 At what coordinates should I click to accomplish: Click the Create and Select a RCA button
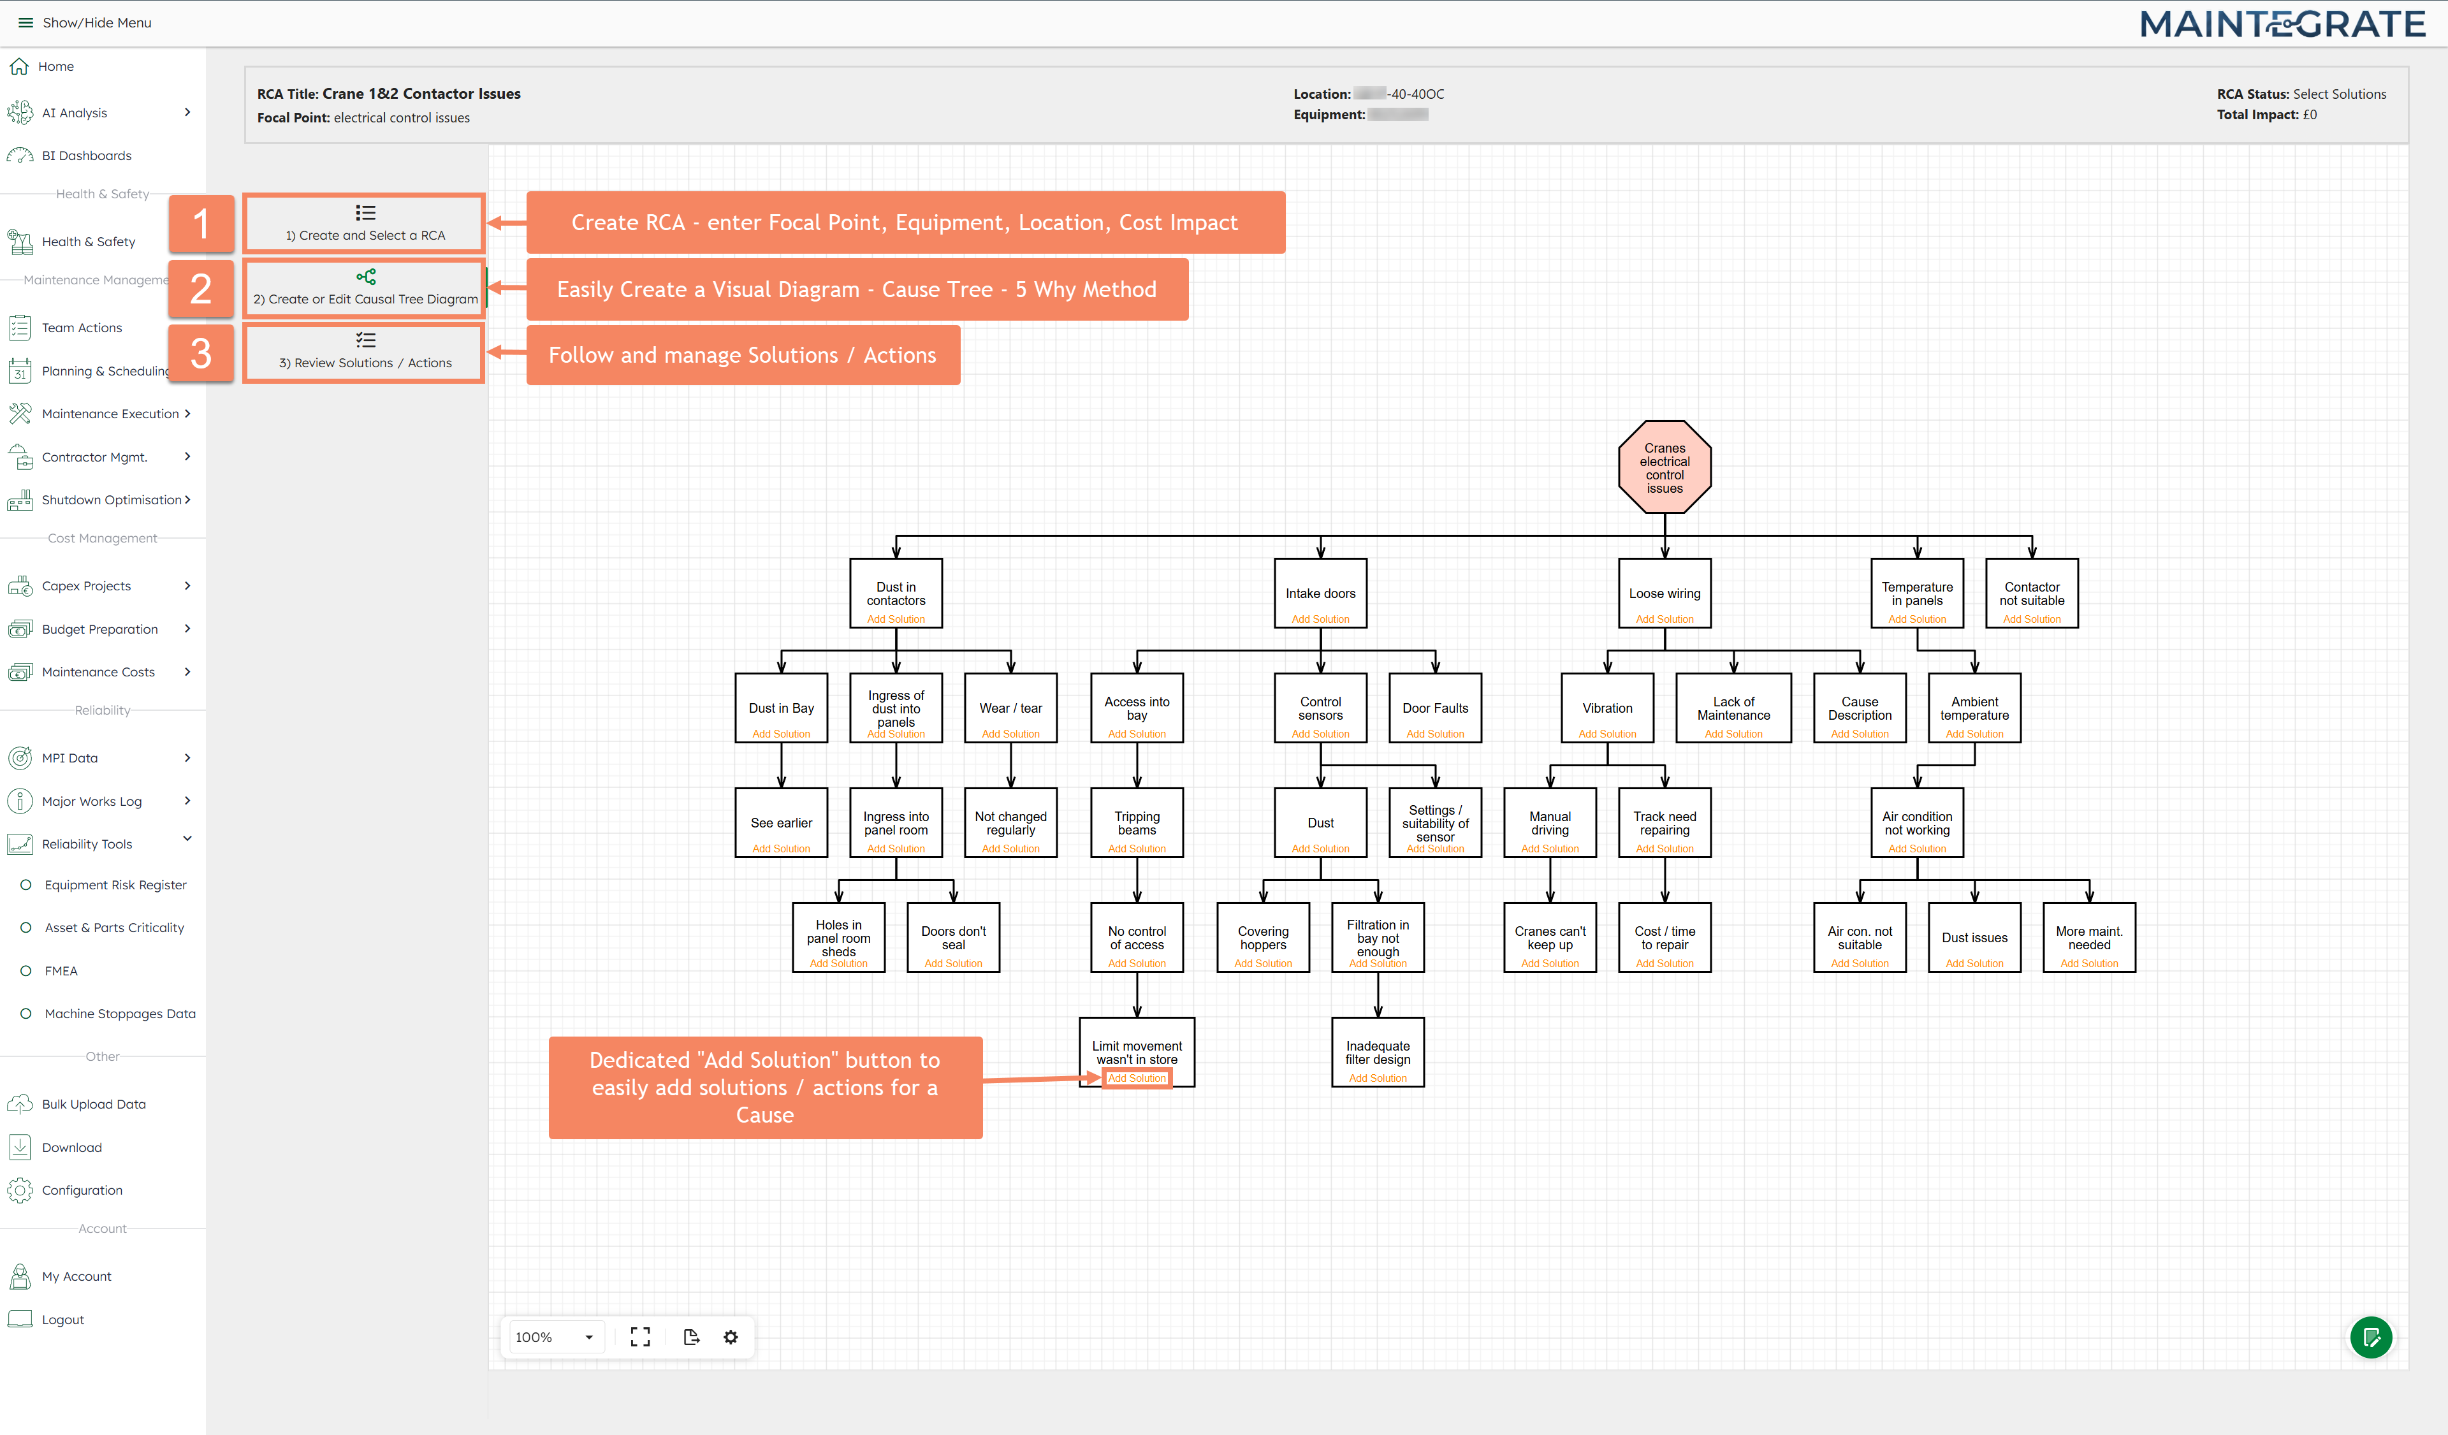tap(363, 222)
